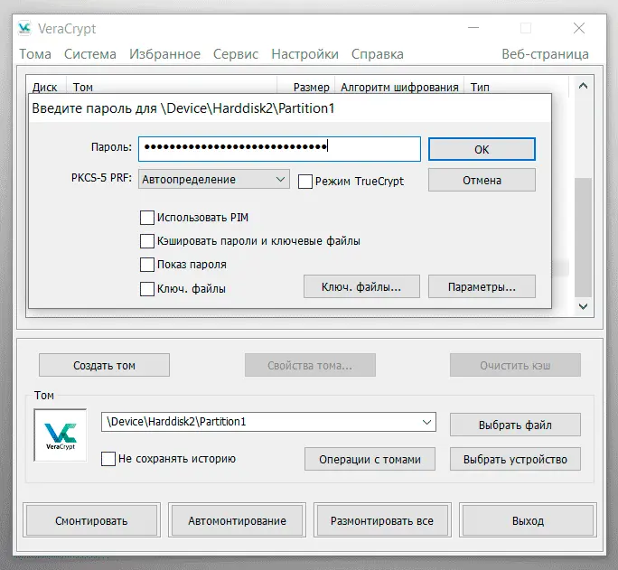Tick the Ключ. файлы checkbox
This screenshot has width=618, height=570.
pyautogui.click(x=147, y=289)
